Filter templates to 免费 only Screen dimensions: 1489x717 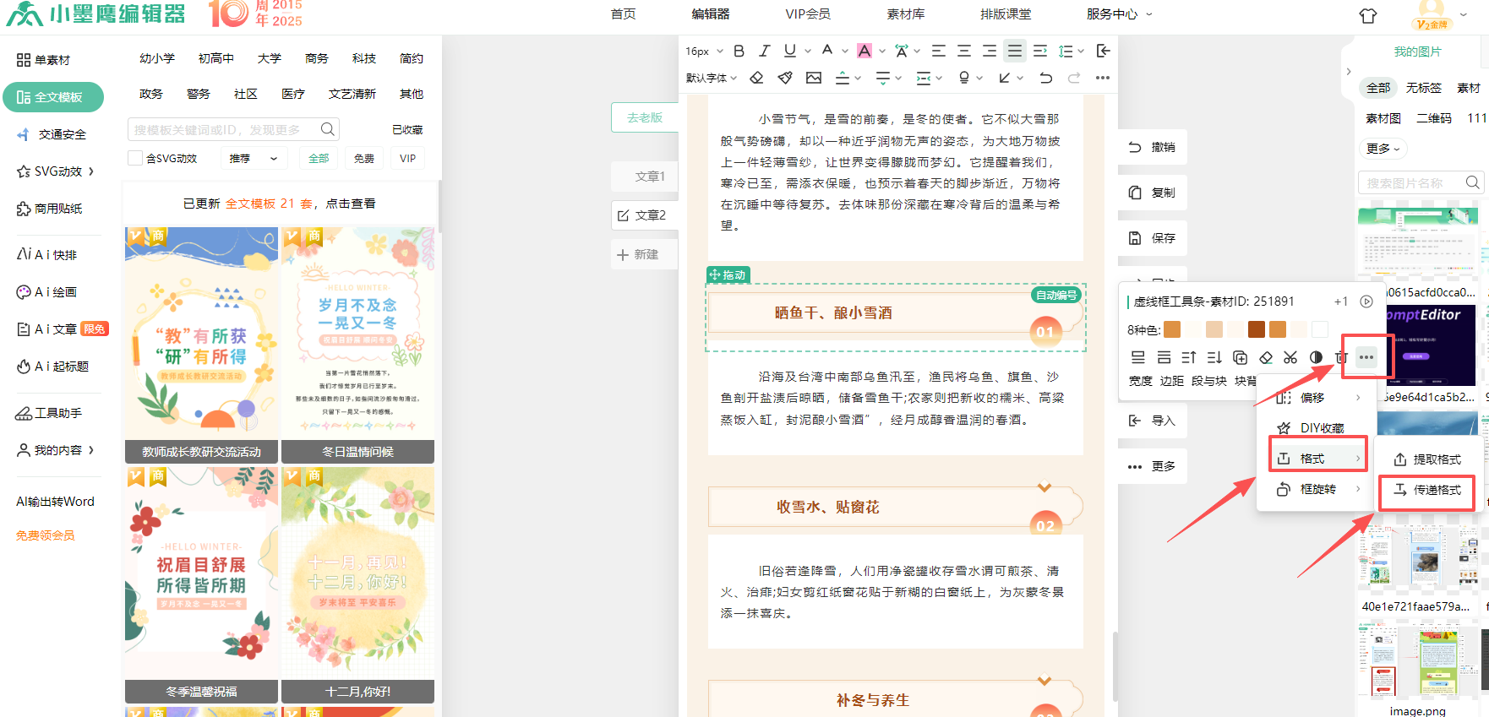[x=363, y=158]
